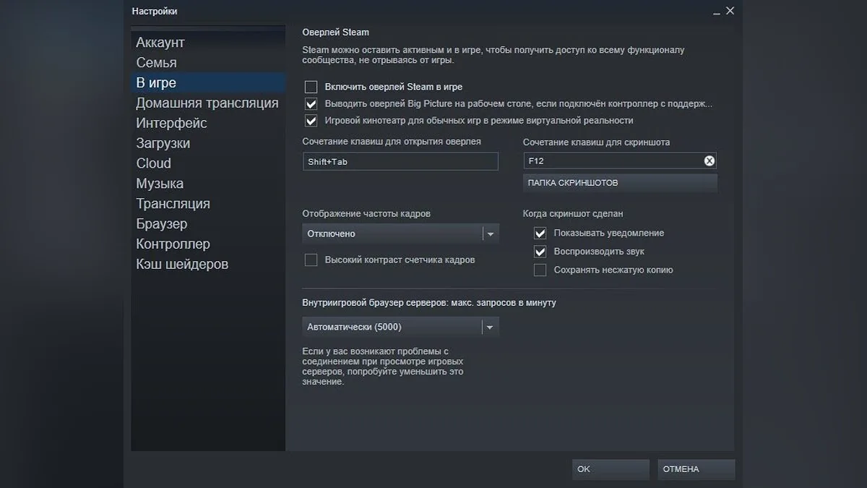Toggle Игровой кинотеатр для обычных игр checkbox
Viewport: 867px width, 488px height.
click(311, 121)
